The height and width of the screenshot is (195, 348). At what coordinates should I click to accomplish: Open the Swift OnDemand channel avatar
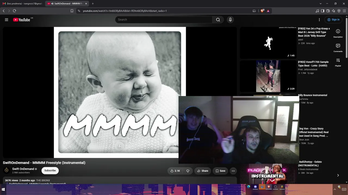(7, 170)
